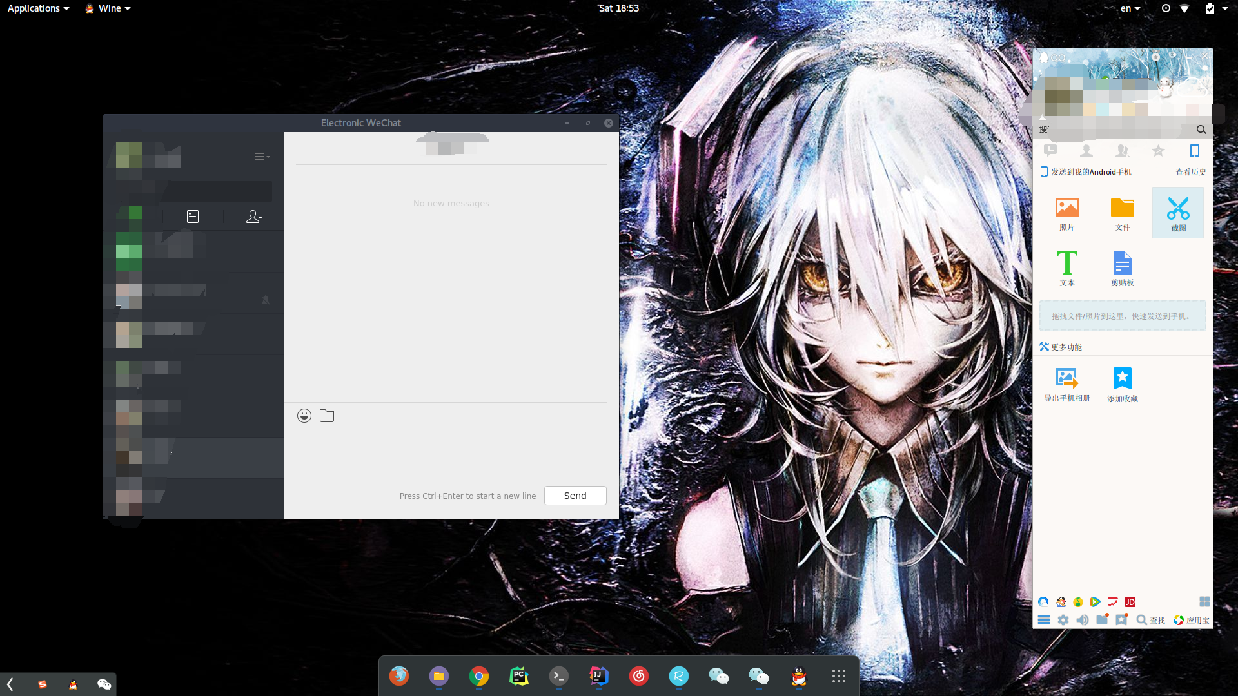The height and width of the screenshot is (696, 1238).
Task: Switch to QQ contacts tab
Action: tap(1086, 151)
